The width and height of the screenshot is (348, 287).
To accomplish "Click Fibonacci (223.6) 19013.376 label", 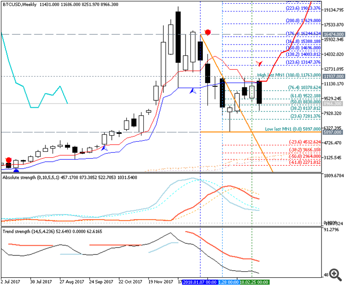I will (x=303, y=8).
